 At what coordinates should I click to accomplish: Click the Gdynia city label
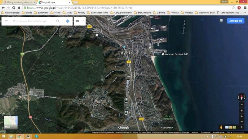125,53
